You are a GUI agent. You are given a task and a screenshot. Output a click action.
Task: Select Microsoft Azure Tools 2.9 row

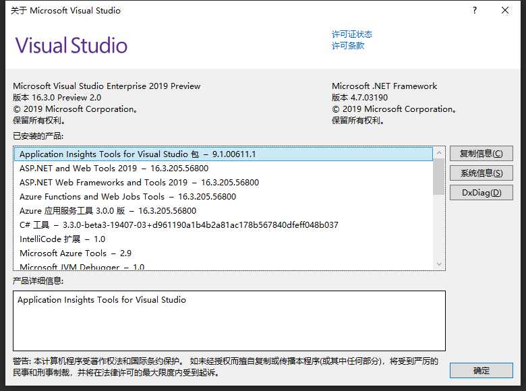click(x=223, y=253)
